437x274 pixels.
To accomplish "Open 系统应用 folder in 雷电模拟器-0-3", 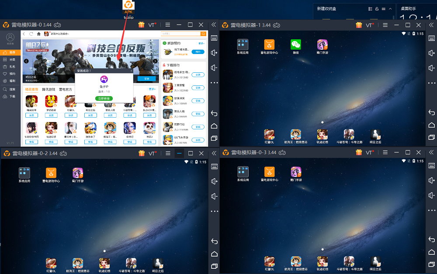I will [243, 174].
